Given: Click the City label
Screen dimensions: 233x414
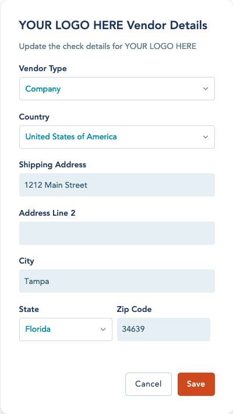Looking at the screenshot, I should (26, 261).
